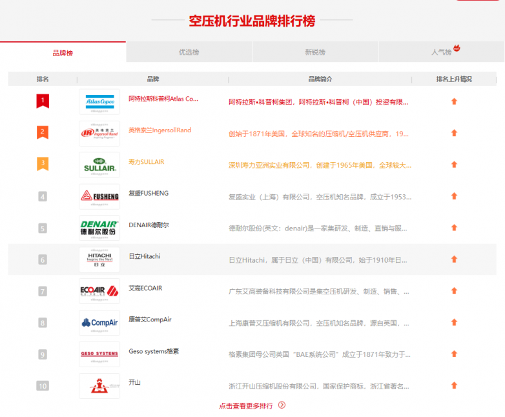Switch to the 人气榜 tab
505x417 pixels.
442,52
